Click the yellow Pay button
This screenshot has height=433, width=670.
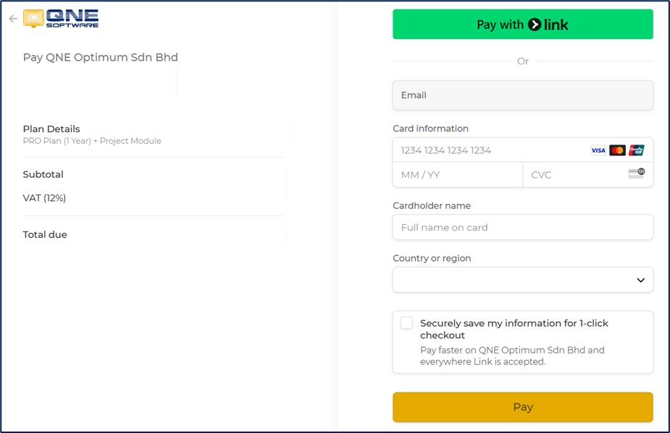point(522,407)
